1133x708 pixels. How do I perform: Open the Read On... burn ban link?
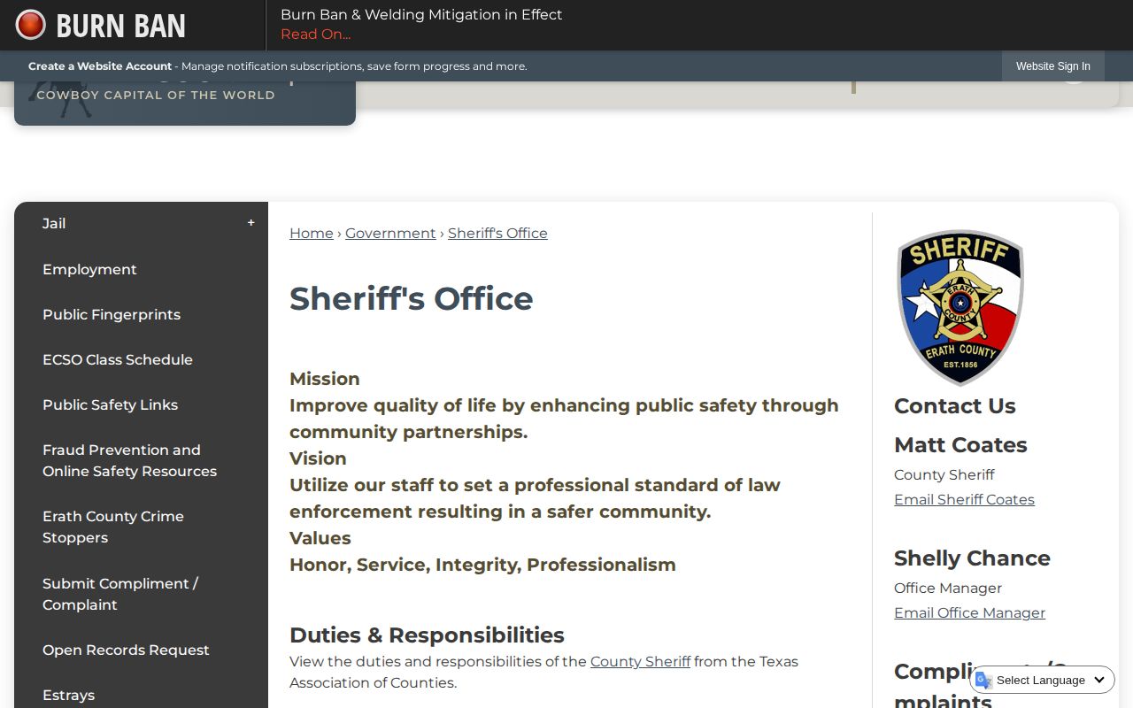coord(315,35)
